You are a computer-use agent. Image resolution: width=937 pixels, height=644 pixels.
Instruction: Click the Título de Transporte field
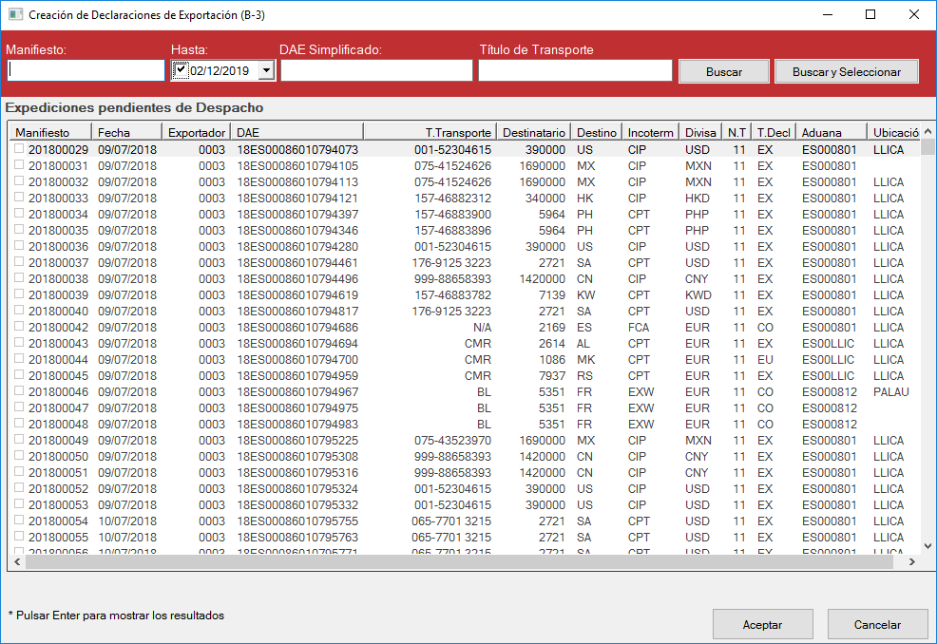point(575,70)
